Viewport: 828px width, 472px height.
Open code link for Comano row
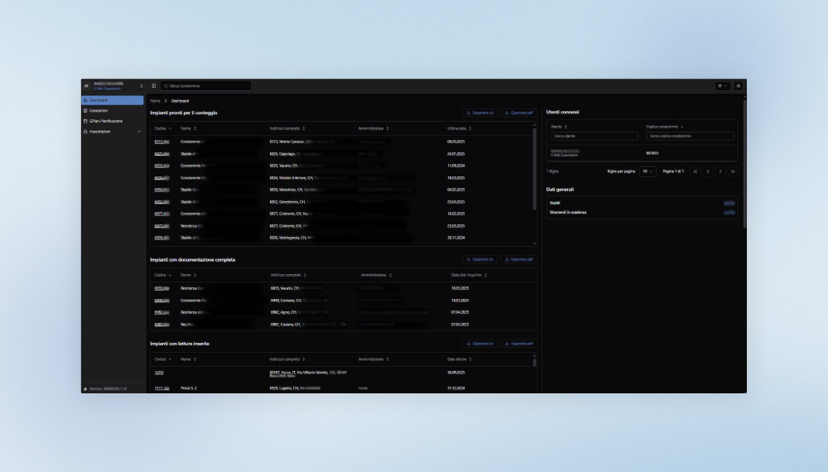161,301
